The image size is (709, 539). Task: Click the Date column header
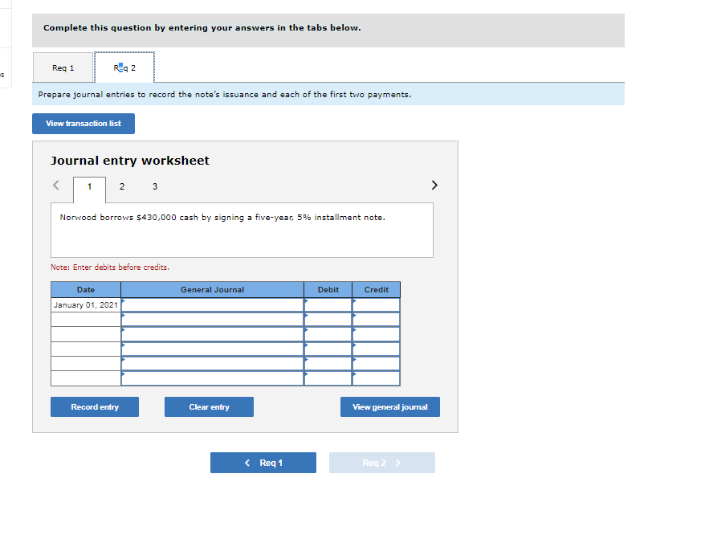(86, 289)
